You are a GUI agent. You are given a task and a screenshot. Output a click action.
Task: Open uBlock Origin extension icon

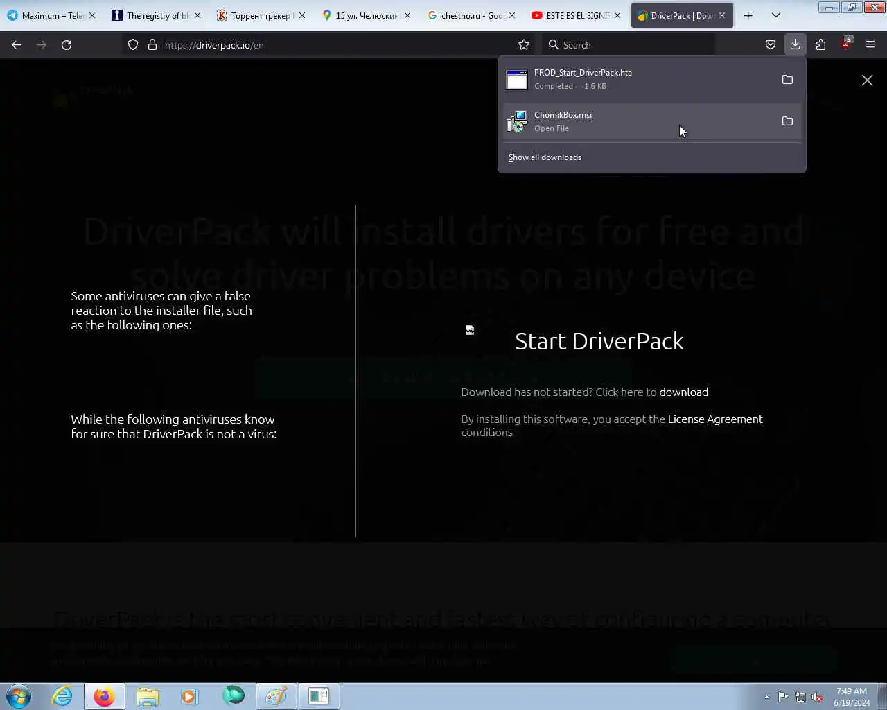[845, 44]
